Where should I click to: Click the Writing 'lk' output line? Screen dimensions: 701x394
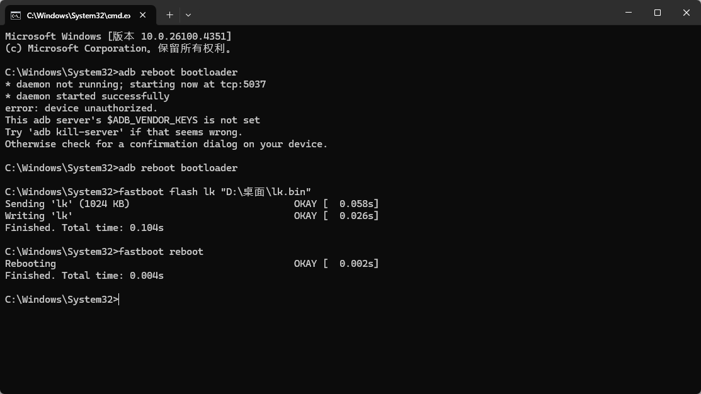pos(39,216)
